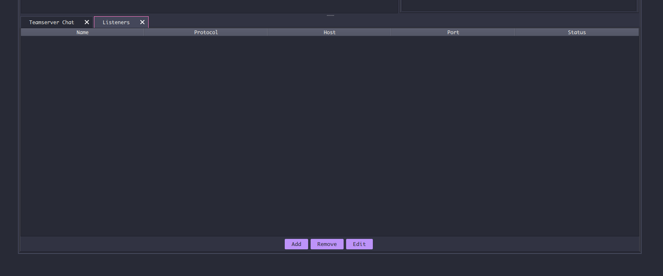Switch to the Teamserver Chat tab
Screen dimensions: 663x276
click(x=51, y=23)
